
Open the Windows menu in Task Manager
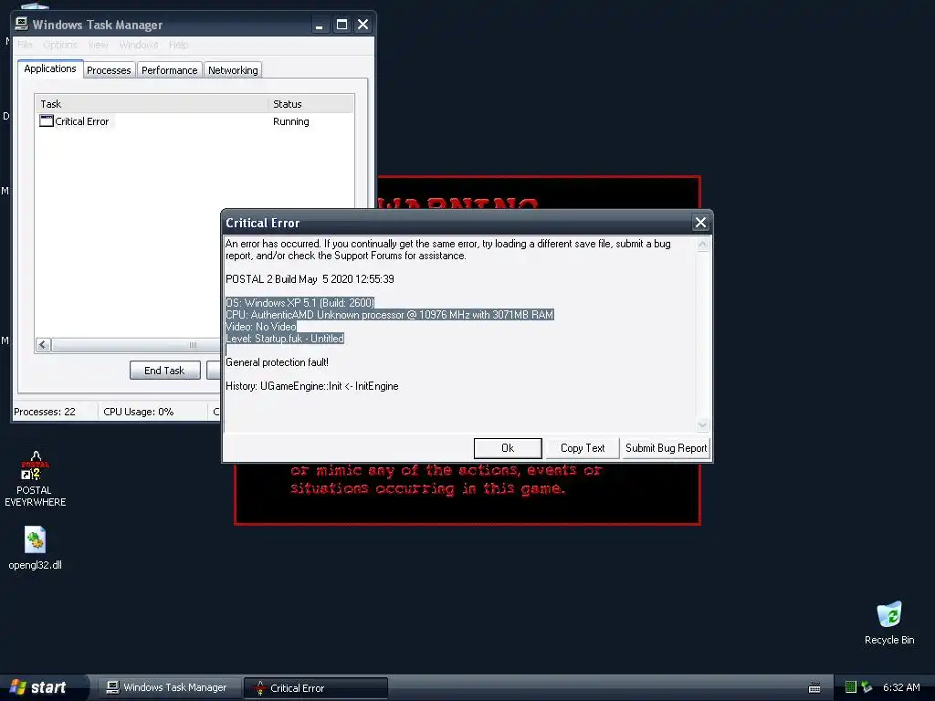139,45
